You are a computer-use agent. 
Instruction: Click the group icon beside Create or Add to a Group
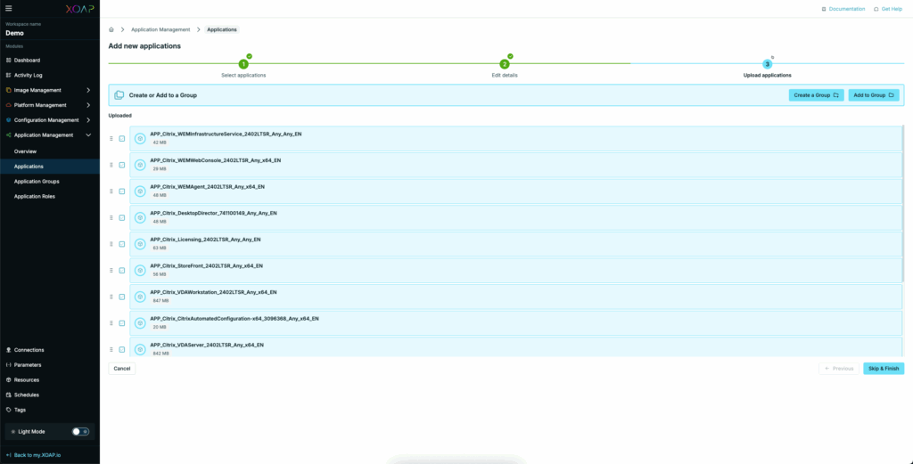pos(119,94)
